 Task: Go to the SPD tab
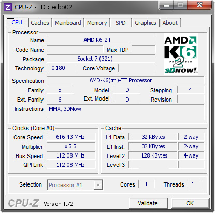pyautogui.click(x=121, y=23)
